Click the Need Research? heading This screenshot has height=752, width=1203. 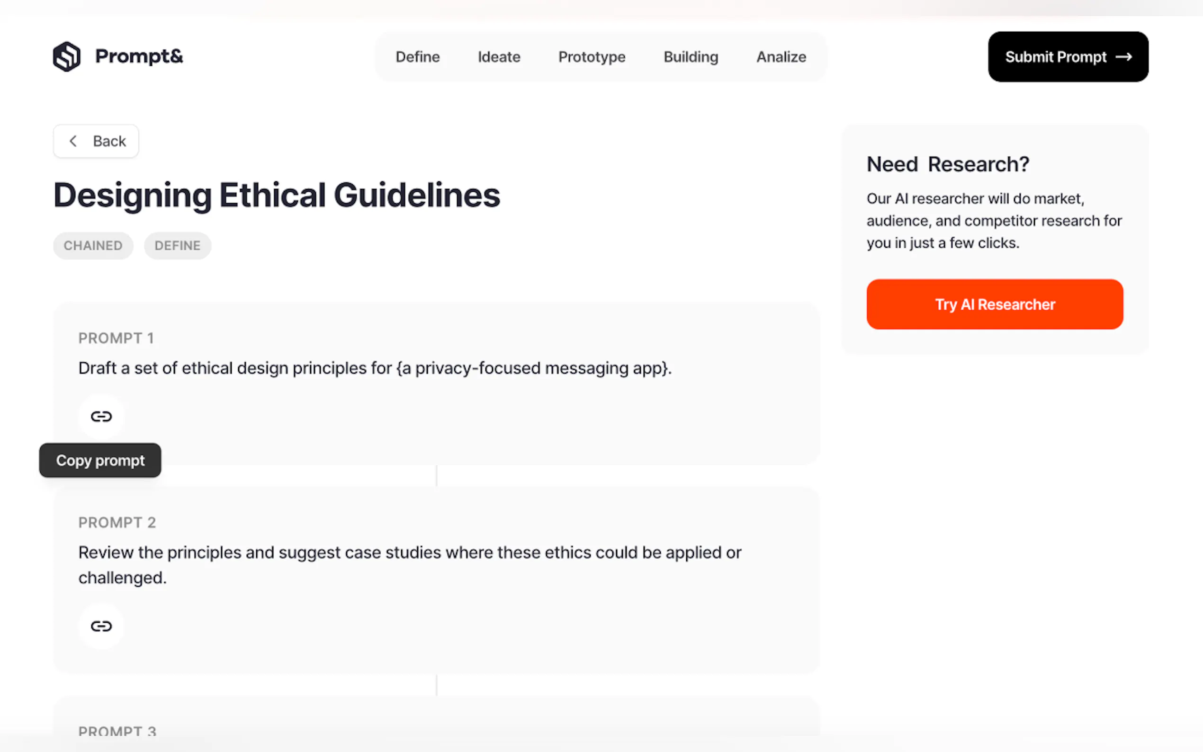click(947, 164)
